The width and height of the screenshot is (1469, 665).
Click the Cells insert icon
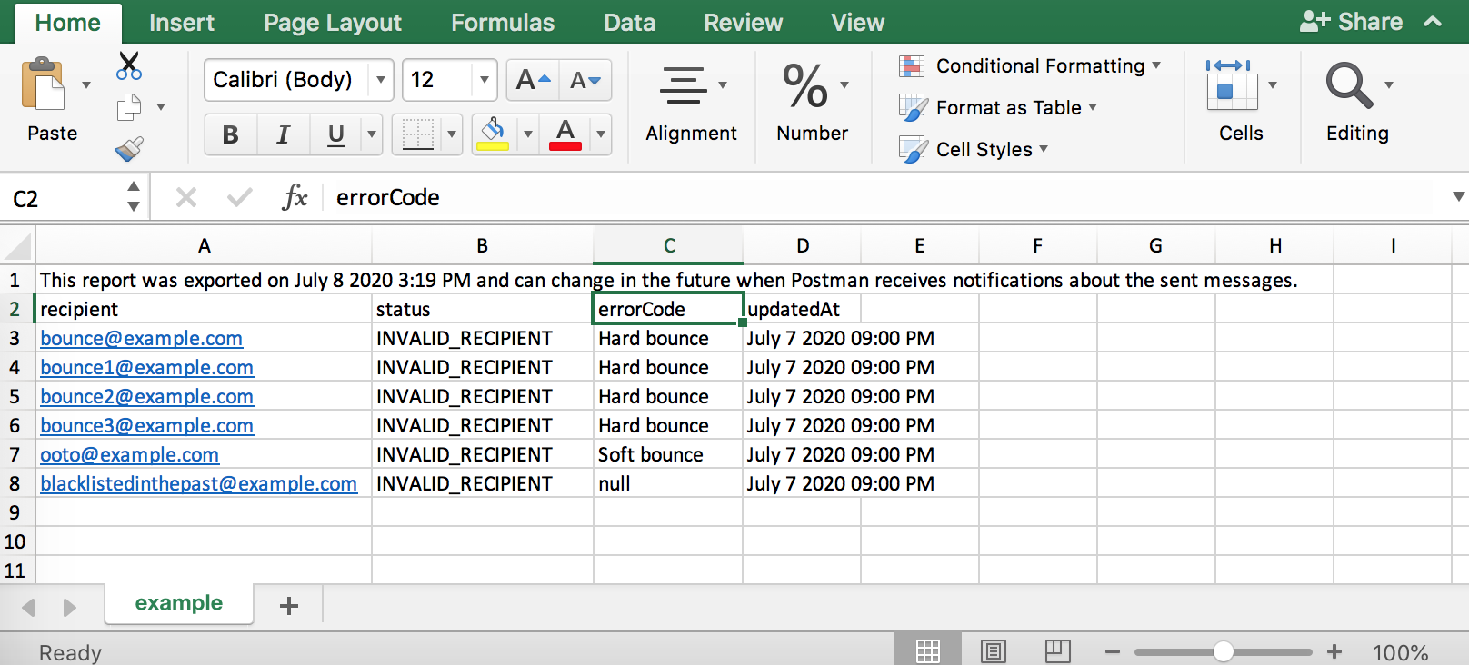(x=1232, y=84)
